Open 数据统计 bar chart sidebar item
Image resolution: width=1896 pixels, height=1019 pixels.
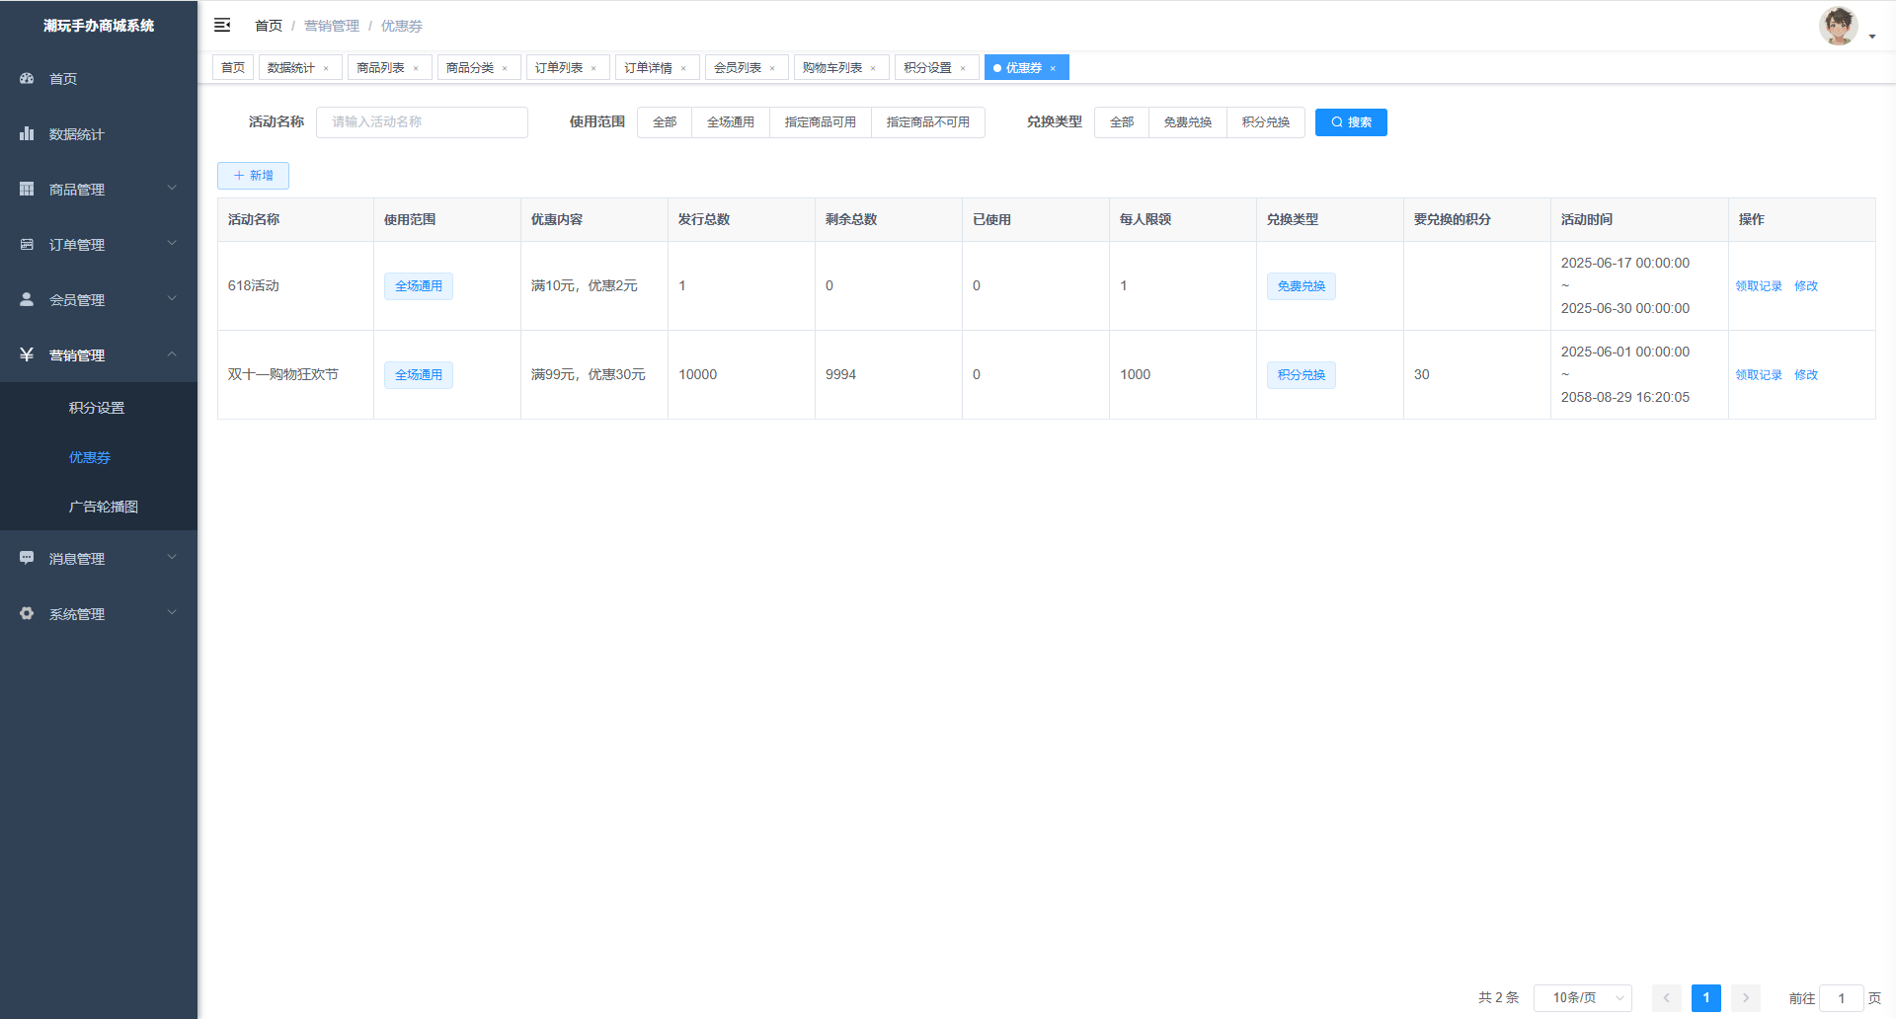tap(28, 133)
